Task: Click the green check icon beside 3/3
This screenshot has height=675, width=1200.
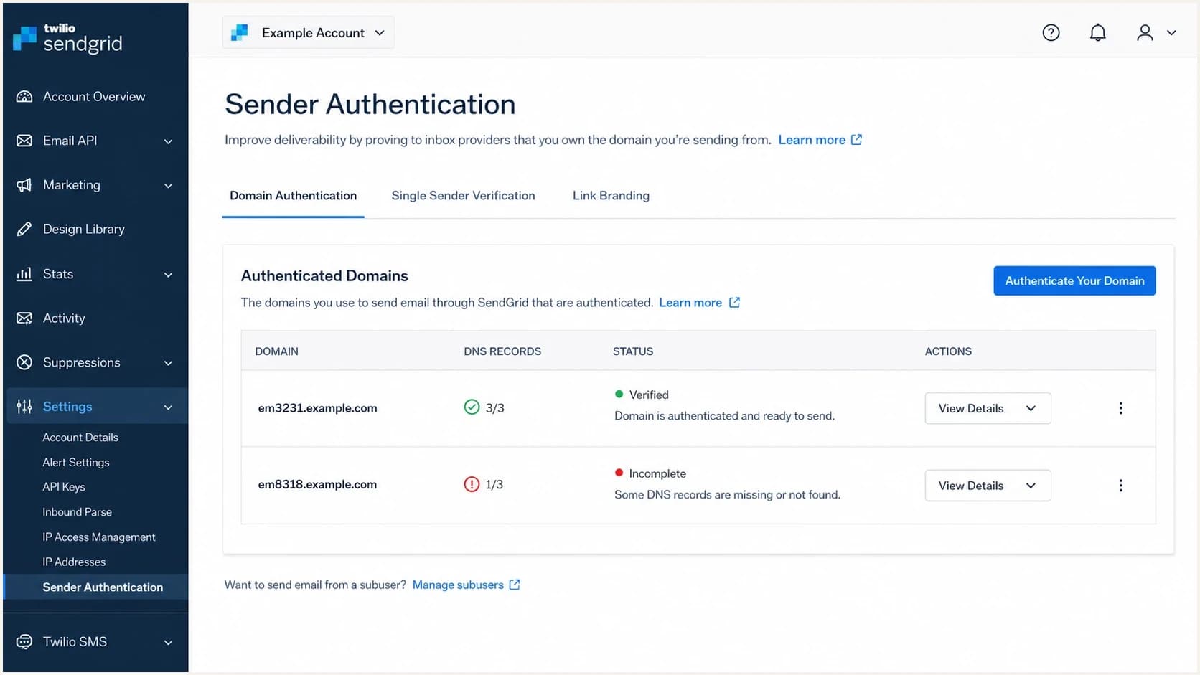Action: coord(472,407)
